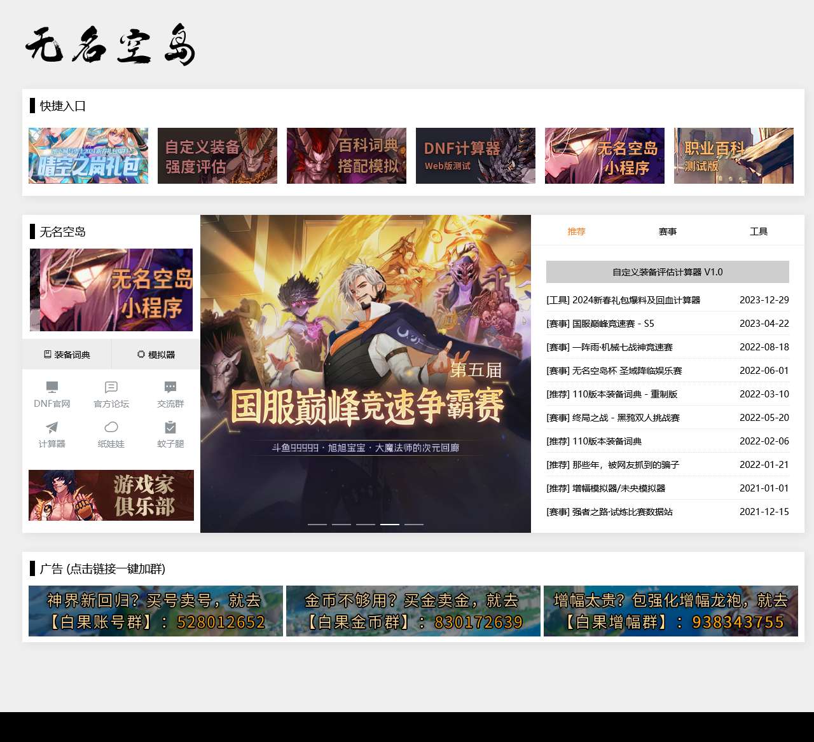
Task: Switch to the 工具 tab
Action: coord(759,231)
